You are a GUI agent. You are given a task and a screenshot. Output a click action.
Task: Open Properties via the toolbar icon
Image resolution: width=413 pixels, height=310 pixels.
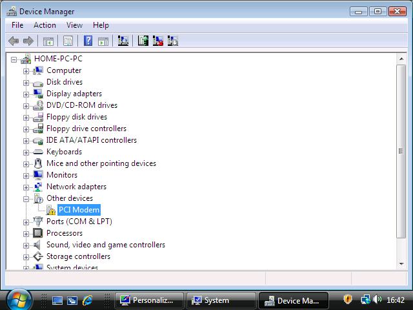[68, 41]
